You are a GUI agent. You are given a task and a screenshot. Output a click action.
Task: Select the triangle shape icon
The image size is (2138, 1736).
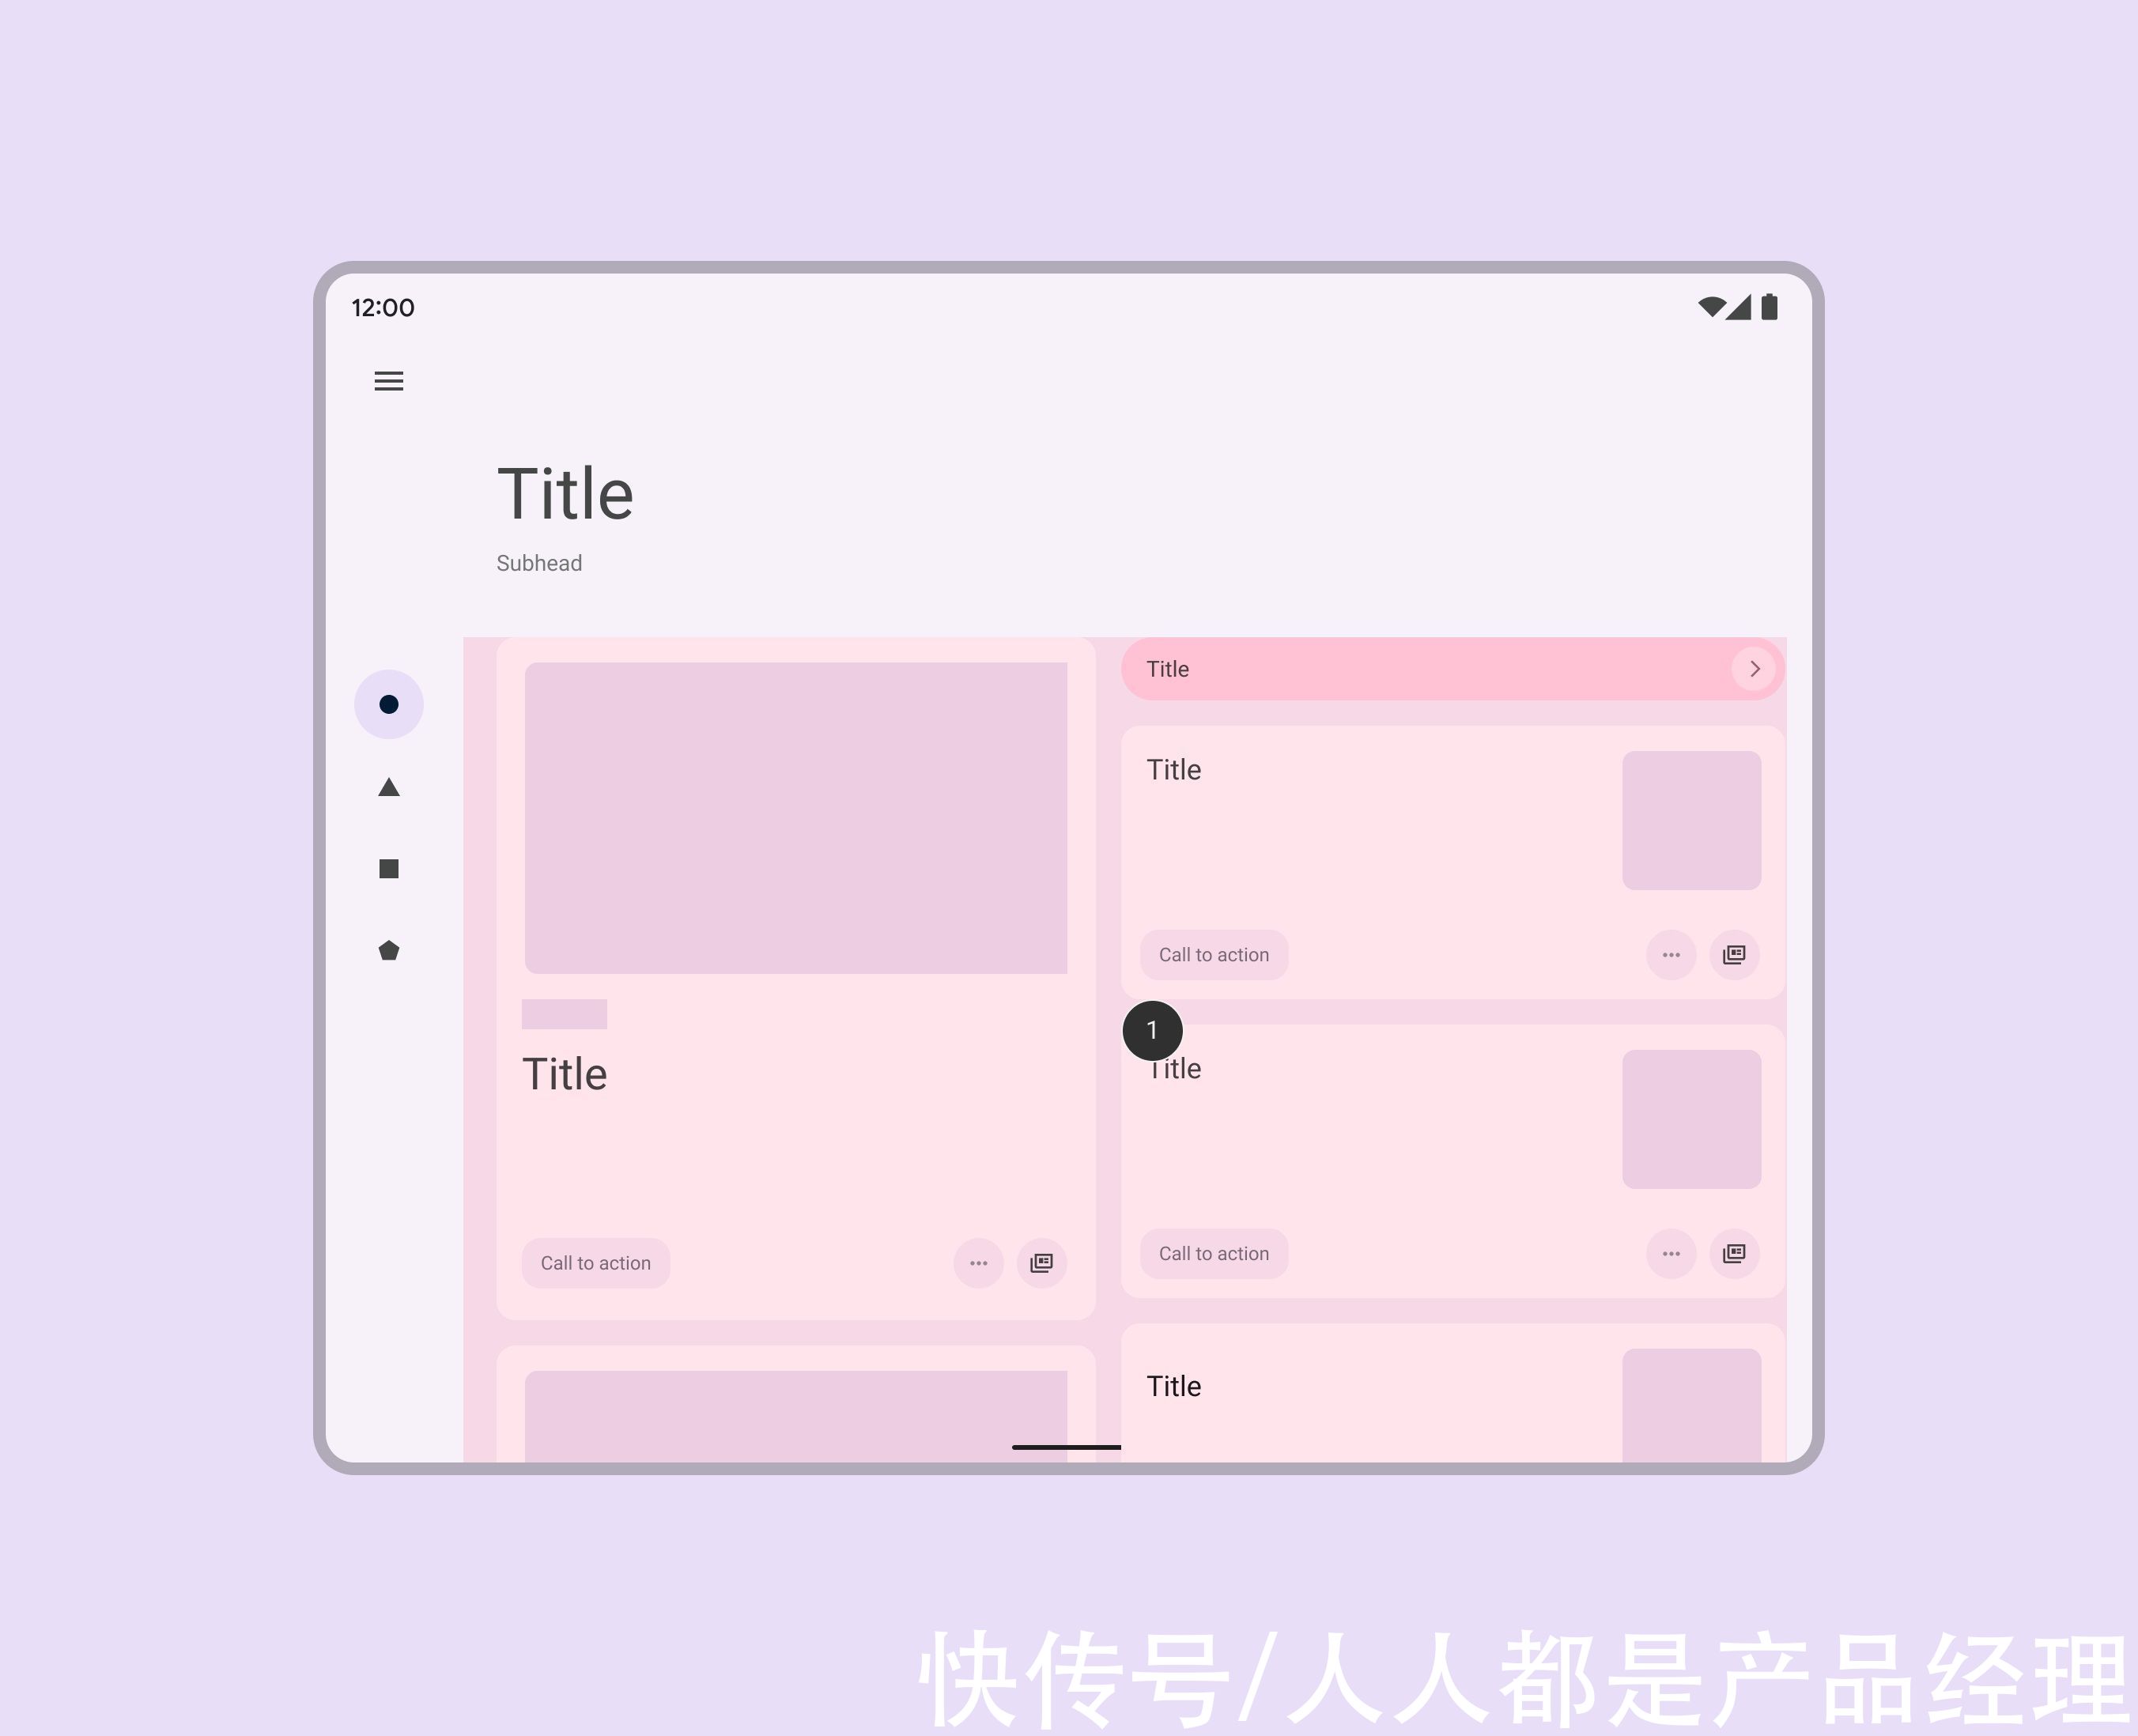pyautogui.click(x=388, y=787)
